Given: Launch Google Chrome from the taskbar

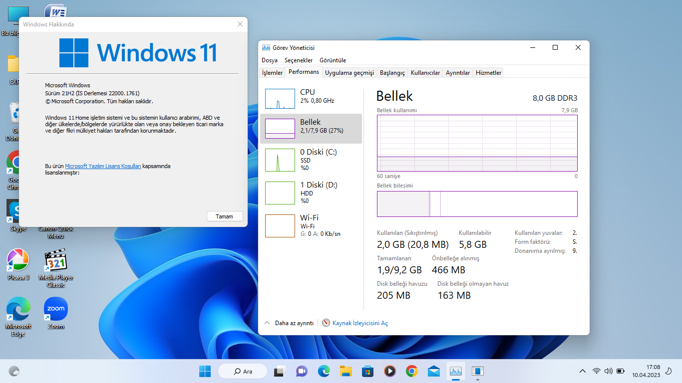Looking at the screenshot, I should click(412, 371).
